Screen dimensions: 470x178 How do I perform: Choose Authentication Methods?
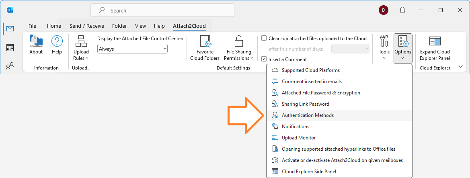[339, 115]
